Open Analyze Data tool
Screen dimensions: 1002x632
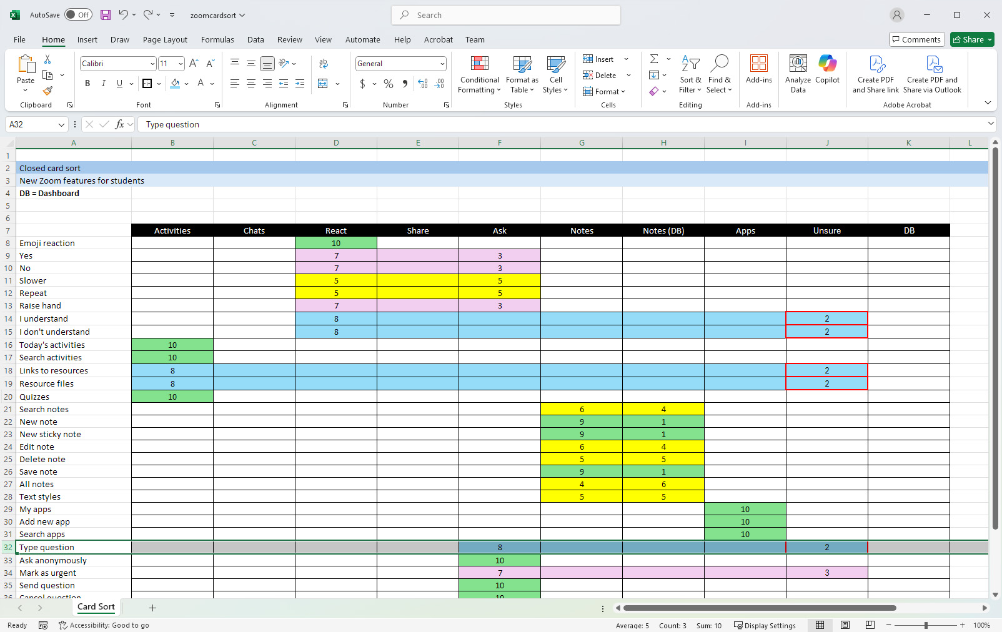point(798,74)
